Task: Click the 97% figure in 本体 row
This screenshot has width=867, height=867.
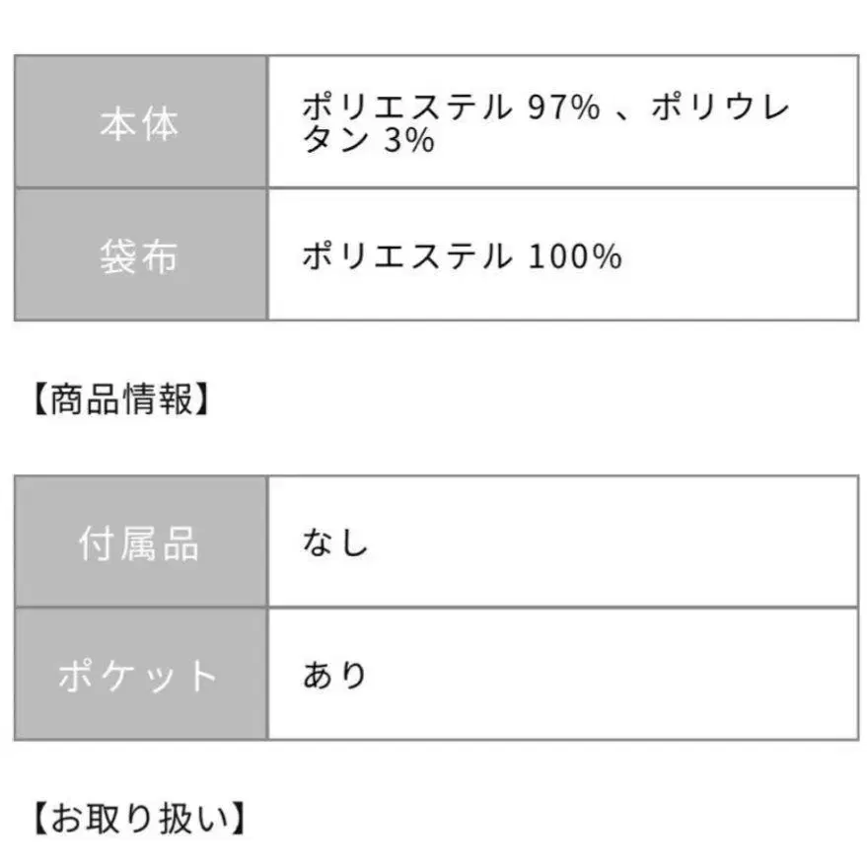Action: 562,107
